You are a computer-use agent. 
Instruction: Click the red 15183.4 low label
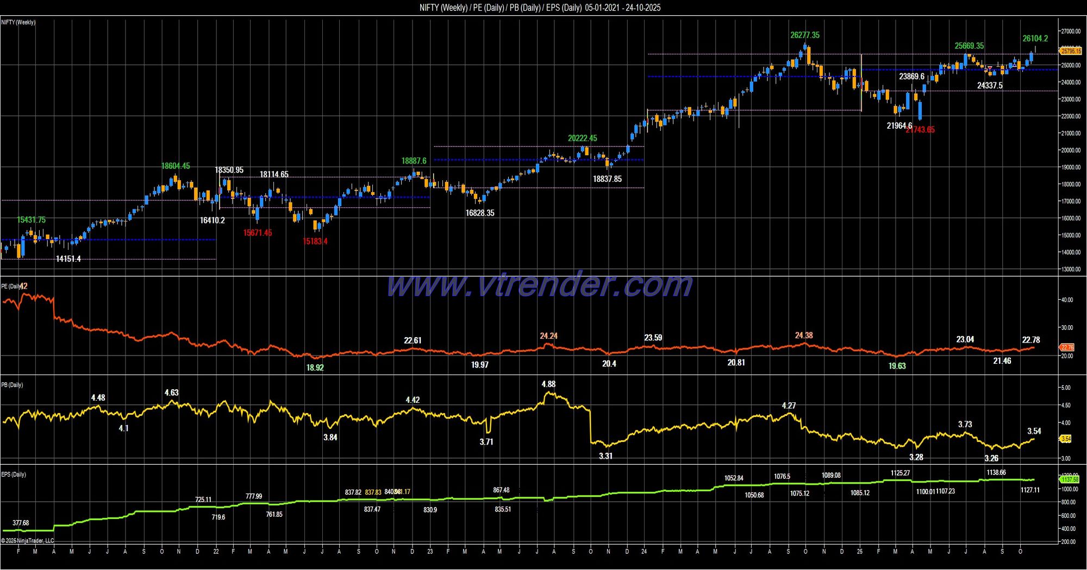315,241
